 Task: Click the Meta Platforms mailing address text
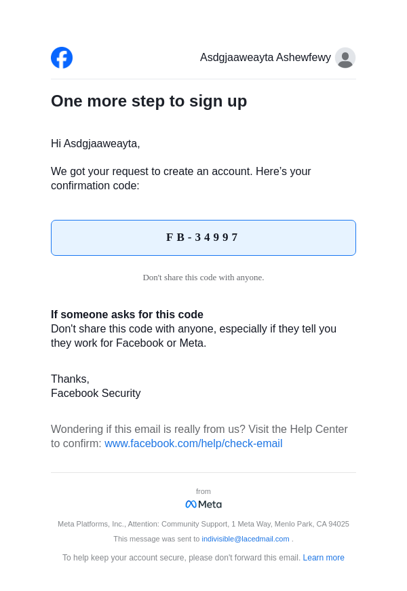203,524
